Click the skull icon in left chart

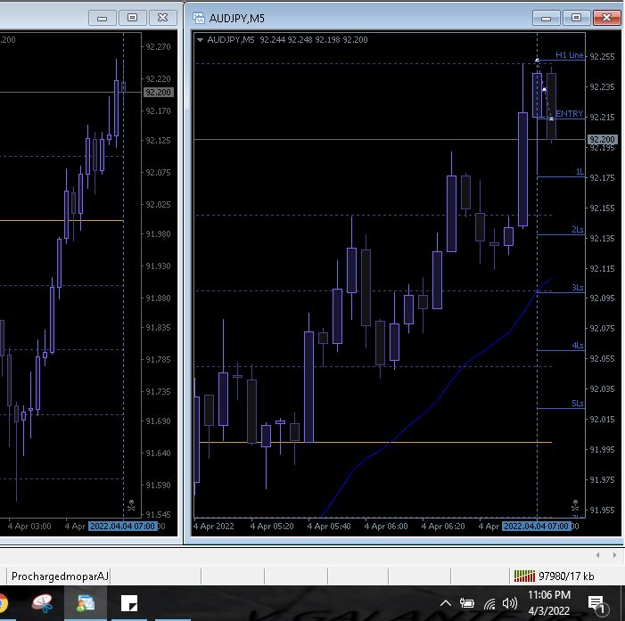tap(131, 507)
